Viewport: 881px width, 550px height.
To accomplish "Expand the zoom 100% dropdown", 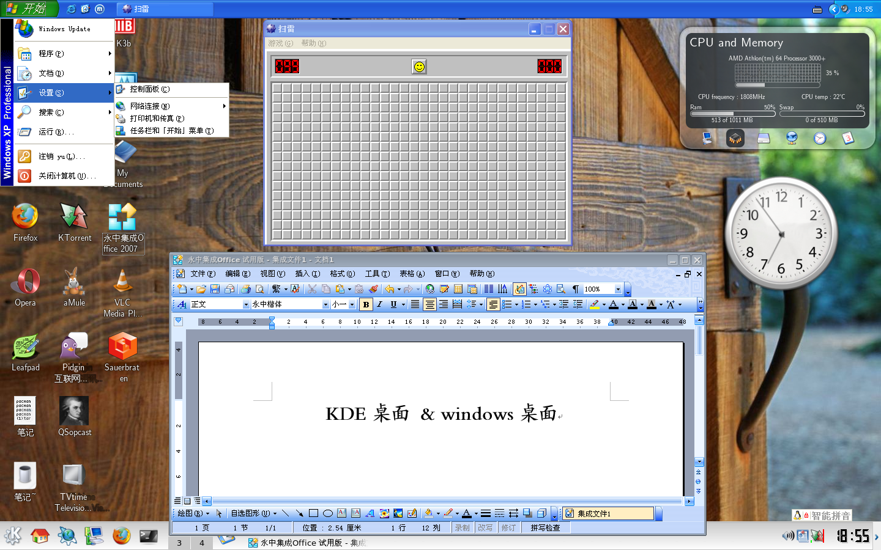I will tap(618, 289).
